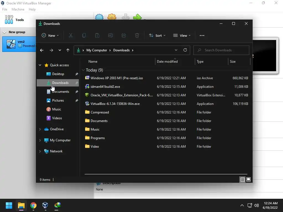Click the network tray icon

click(x=250, y=205)
